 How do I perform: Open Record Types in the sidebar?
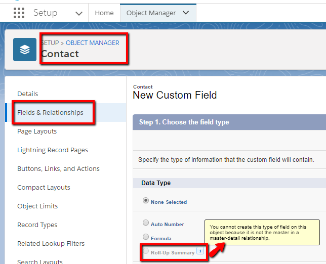[37, 225]
